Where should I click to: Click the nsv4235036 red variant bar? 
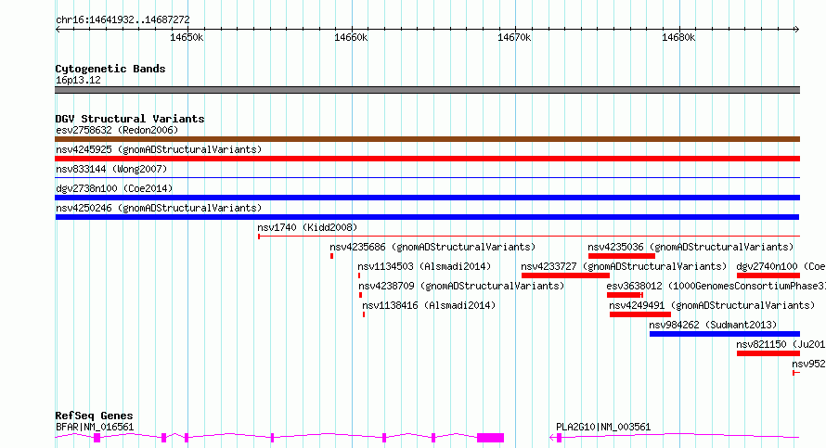pos(622,256)
